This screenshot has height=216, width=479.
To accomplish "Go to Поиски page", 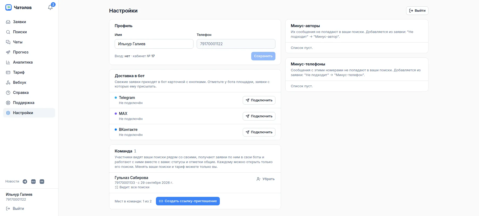I will point(29,32).
